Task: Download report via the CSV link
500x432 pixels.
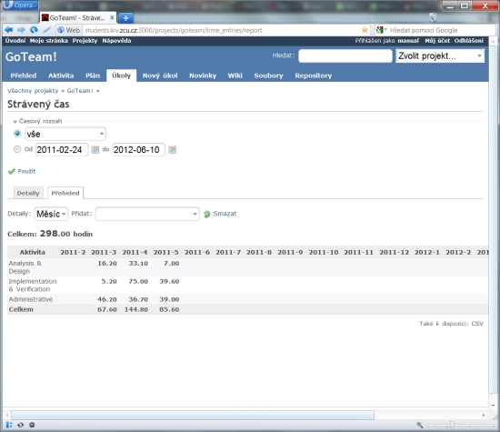Action: [x=477, y=324]
